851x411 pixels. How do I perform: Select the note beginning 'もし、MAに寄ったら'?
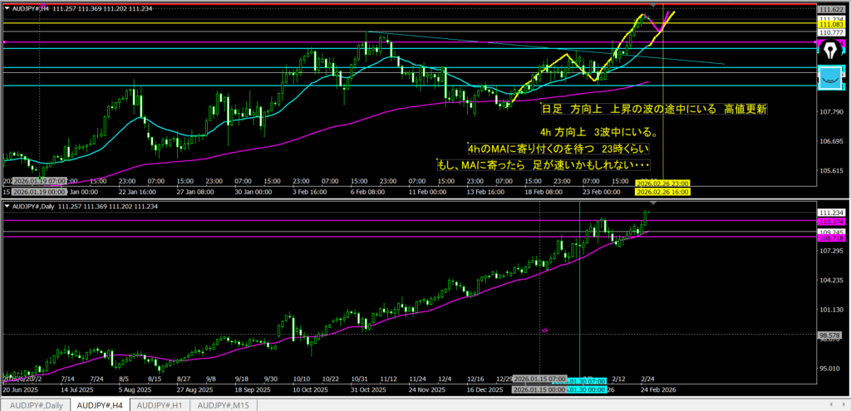click(543, 165)
